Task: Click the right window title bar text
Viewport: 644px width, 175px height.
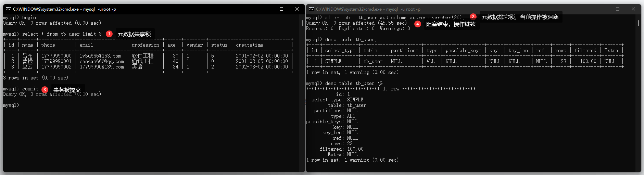Action: point(368,9)
